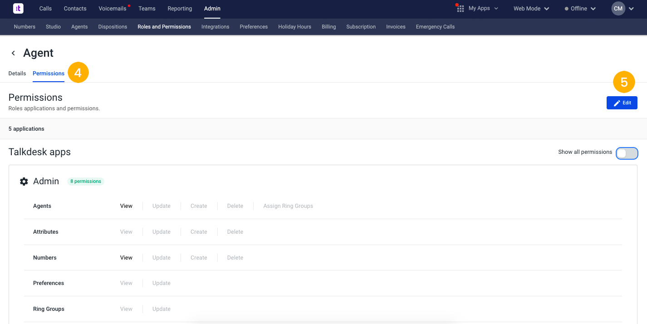Click Update permission in Preferences row
Image resolution: width=647 pixels, height=324 pixels.
tap(162, 283)
